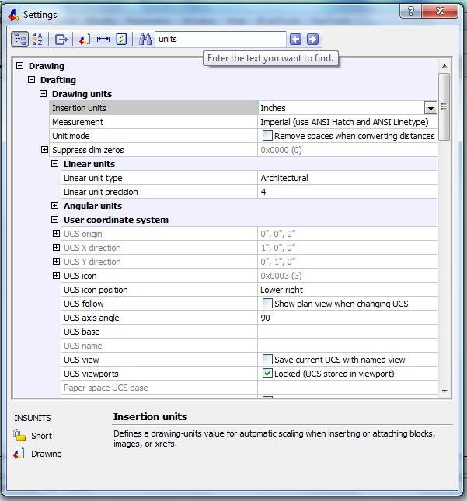Jump to Drawing settings category icon
467x501 pixels.
coord(85,40)
